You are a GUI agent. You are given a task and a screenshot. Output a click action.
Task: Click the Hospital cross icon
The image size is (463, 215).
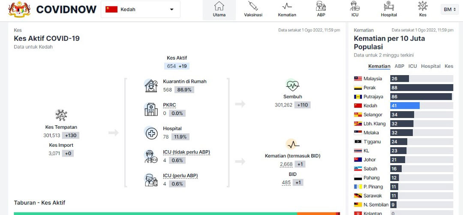(151, 133)
